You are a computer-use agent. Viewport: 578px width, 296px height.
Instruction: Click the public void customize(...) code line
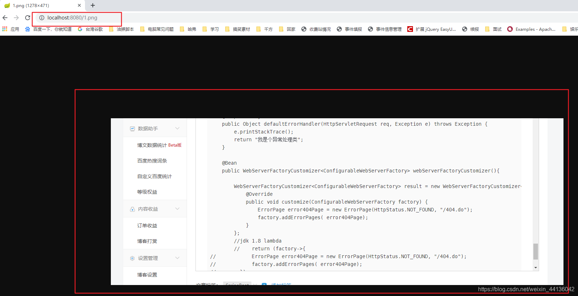click(x=337, y=202)
